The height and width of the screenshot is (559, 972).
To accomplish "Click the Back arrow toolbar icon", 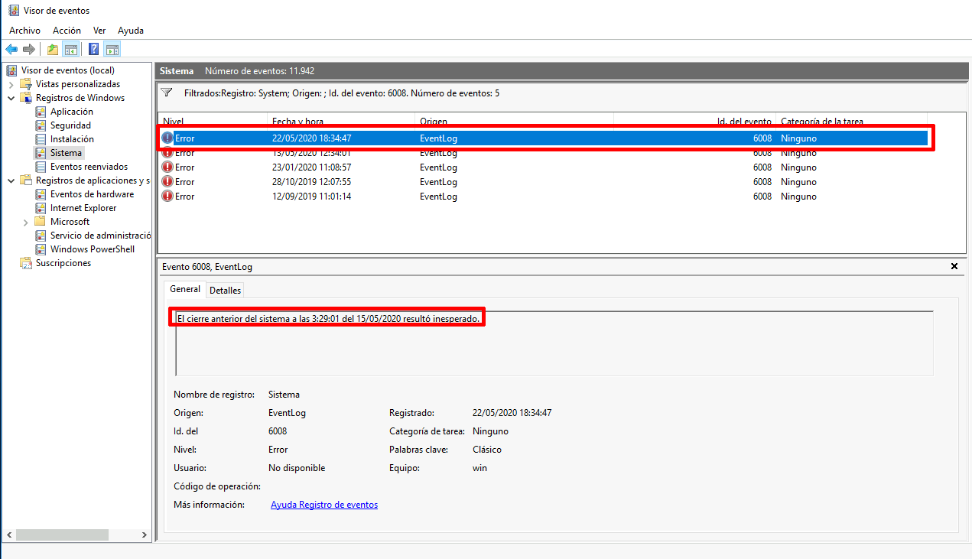I will click(x=11, y=50).
